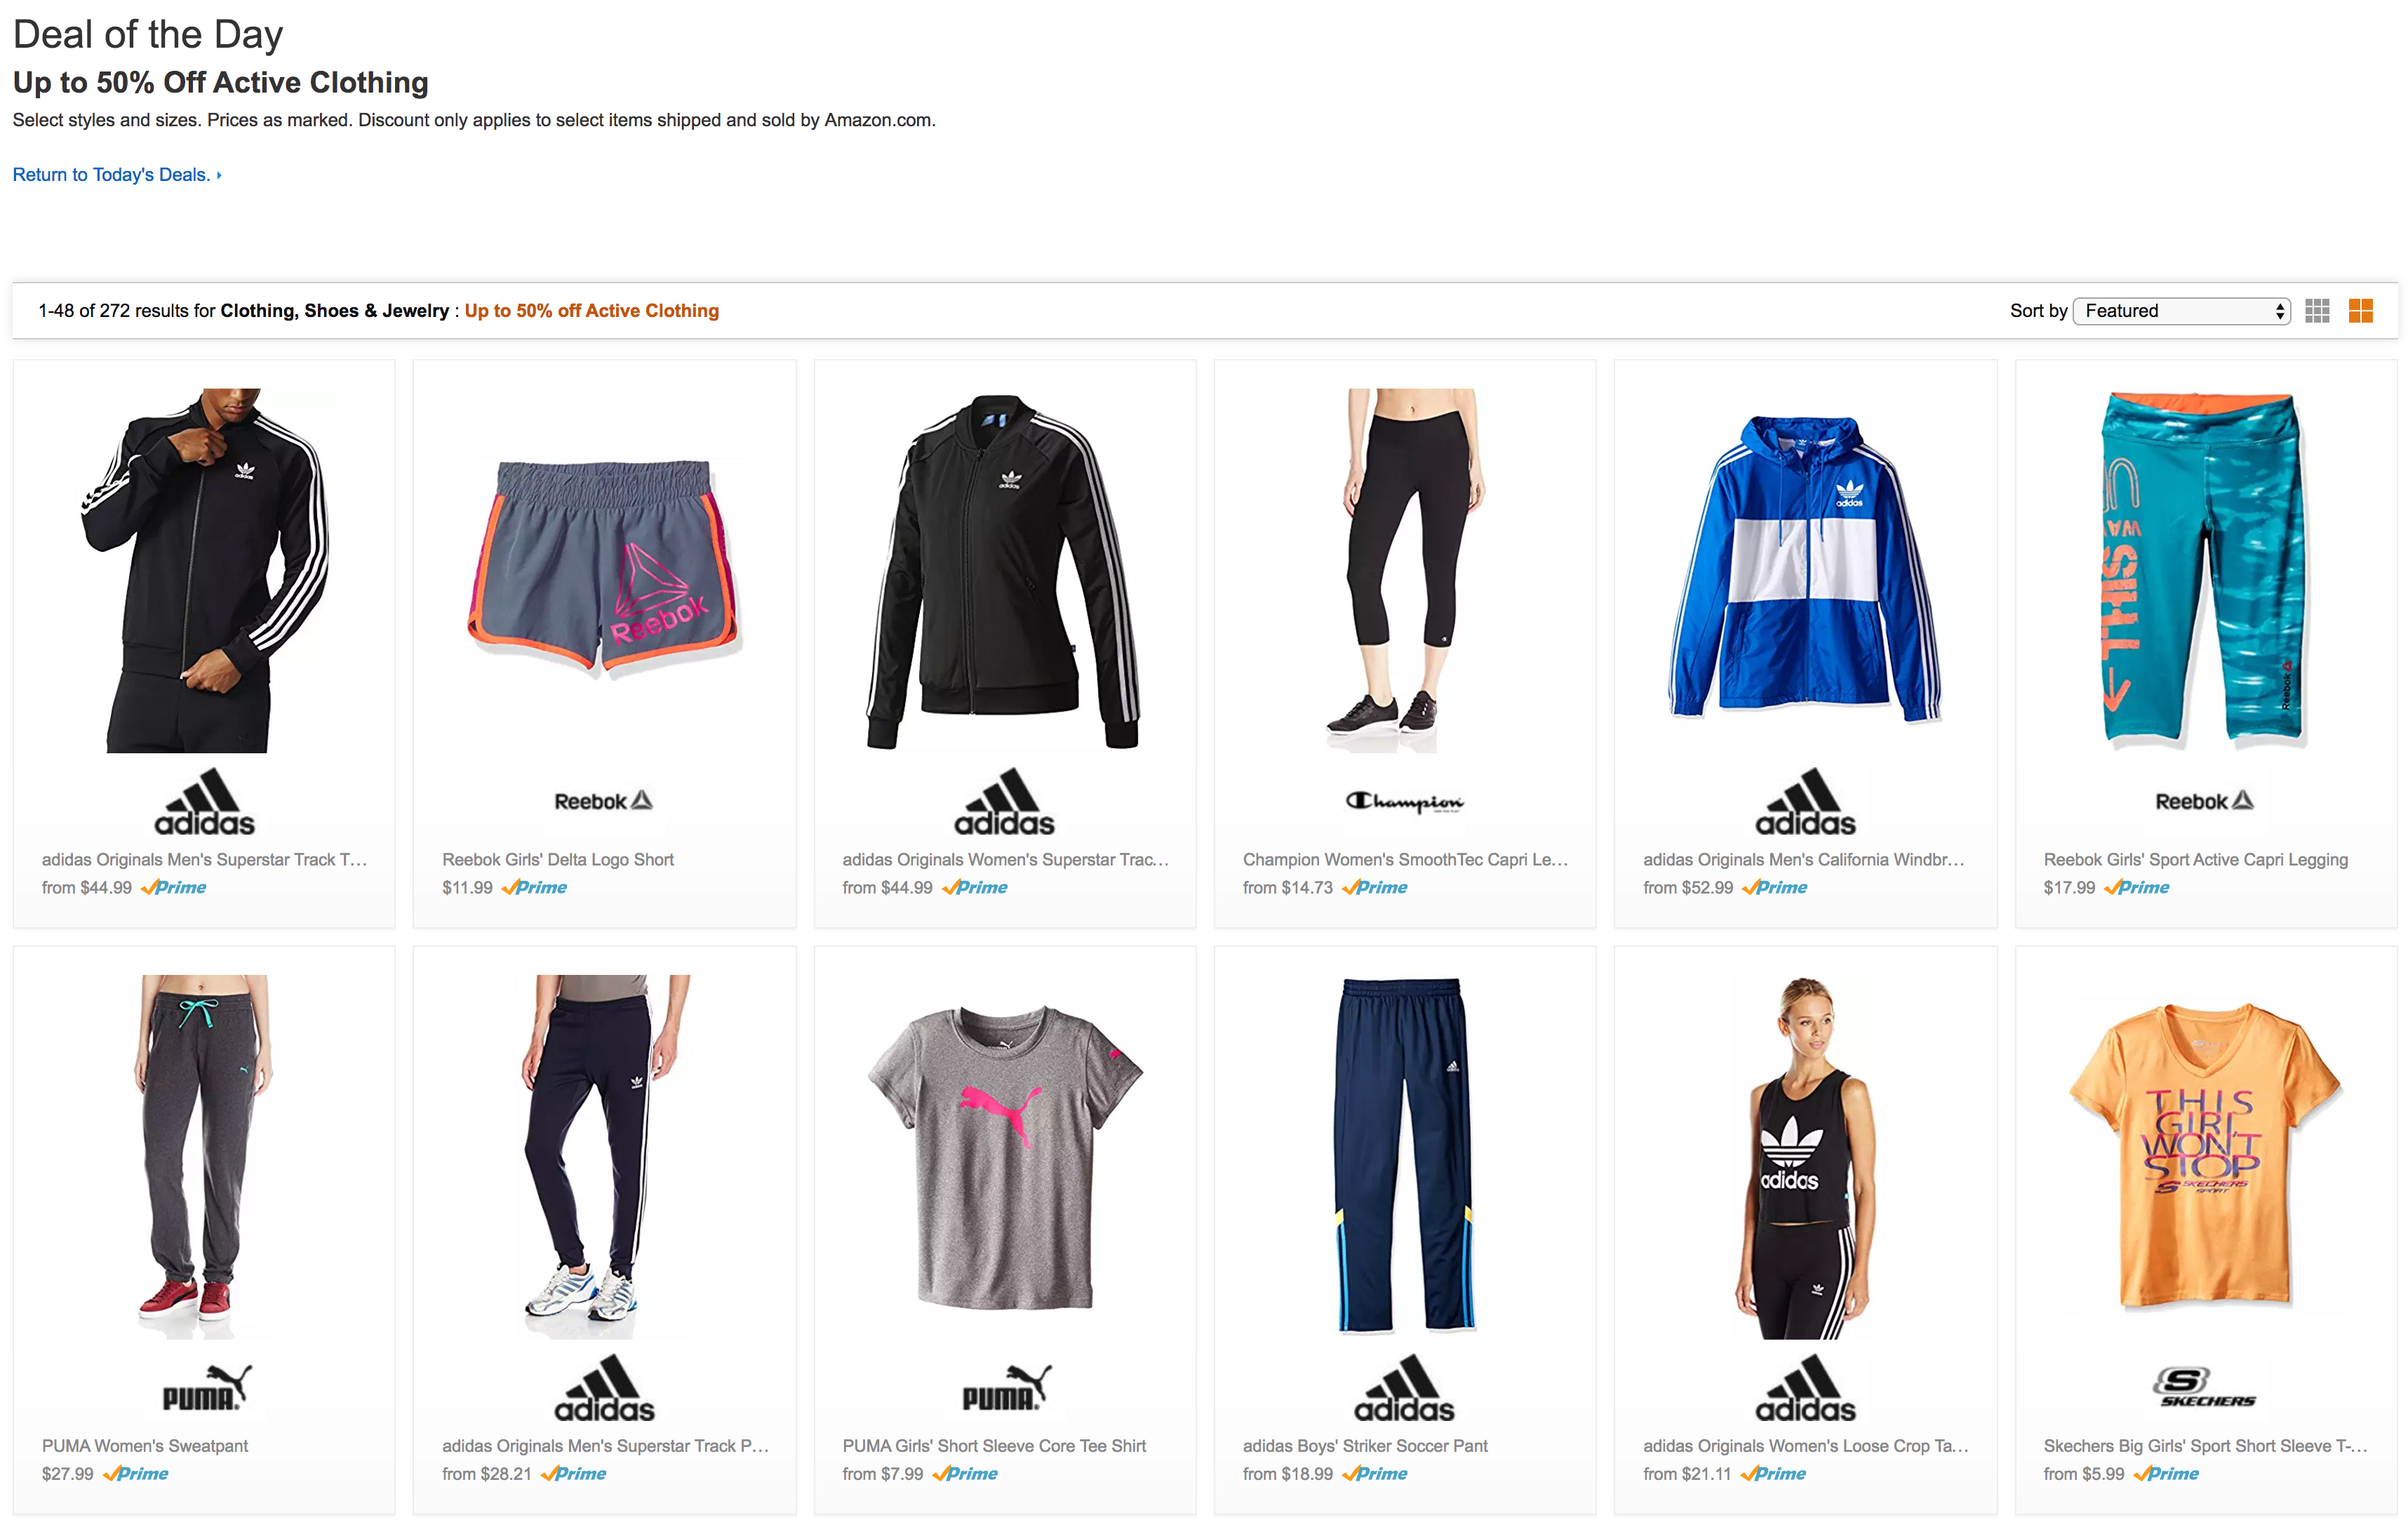Open the PUMA Girls' gray tee image
The image size is (2408, 1529).
tap(1005, 1157)
